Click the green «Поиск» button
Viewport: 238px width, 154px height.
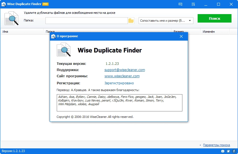(x=215, y=18)
